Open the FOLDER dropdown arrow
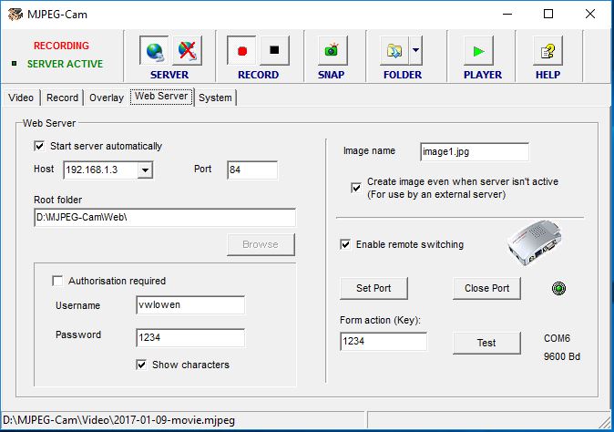This screenshot has width=614, height=432. pos(415,50)
